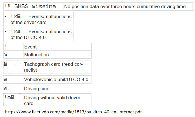This screenshot has width=195, height=117.
Task: Click the No position data description
Action: pyautogui.click(x=125, y=6)
